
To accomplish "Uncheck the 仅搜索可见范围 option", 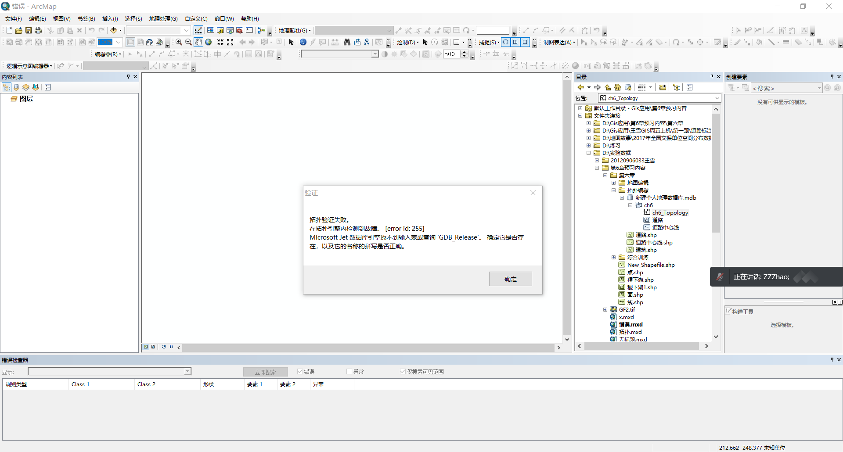I will pos(403,372).
